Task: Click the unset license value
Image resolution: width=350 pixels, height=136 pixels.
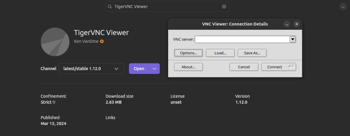Action: (176, 102)
